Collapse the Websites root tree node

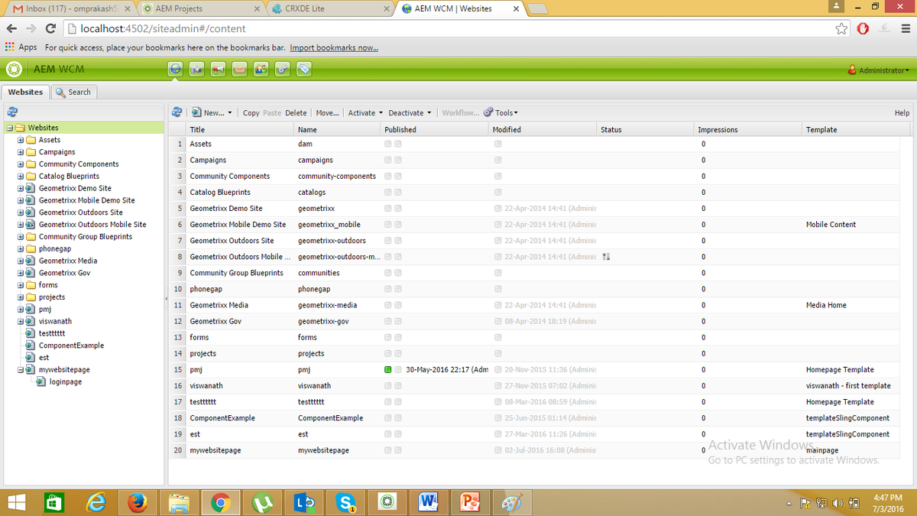pos(9,128)
